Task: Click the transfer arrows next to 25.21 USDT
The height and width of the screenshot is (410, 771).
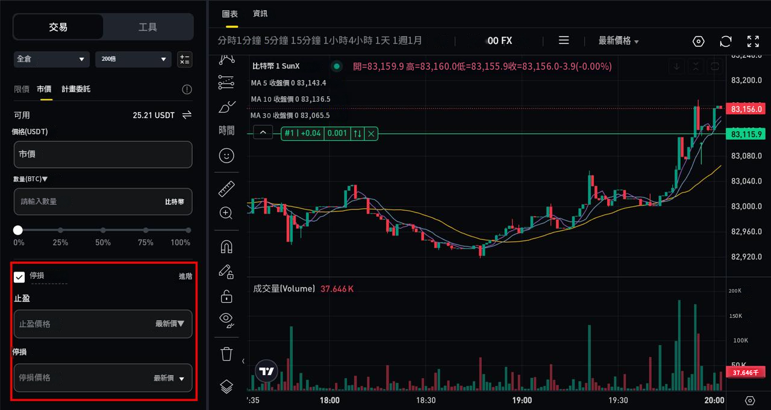Action: (x=187, y=114)
